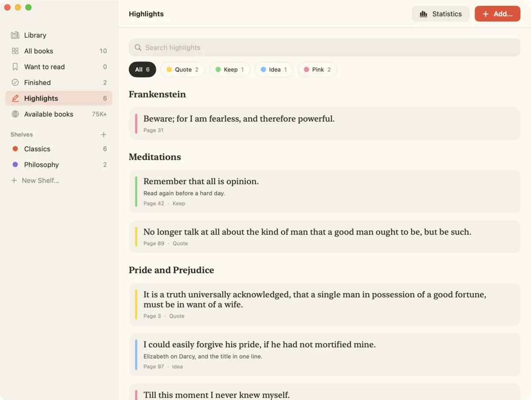This screenshot has height=400, width=531.
Task: Click the bar chart icon in the Statistics button
Action: click(423, 14)
